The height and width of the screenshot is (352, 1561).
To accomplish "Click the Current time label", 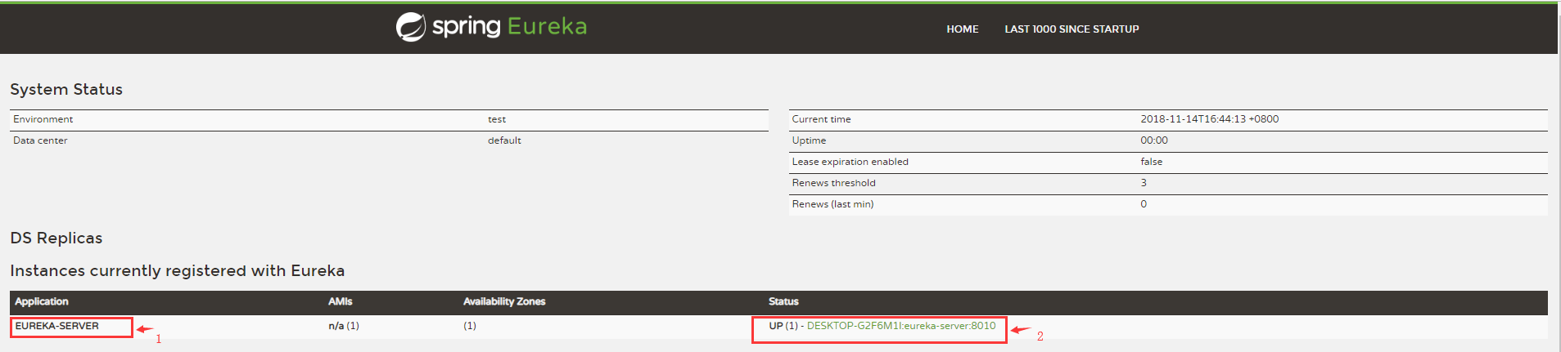I will click(x=821, y=119).
